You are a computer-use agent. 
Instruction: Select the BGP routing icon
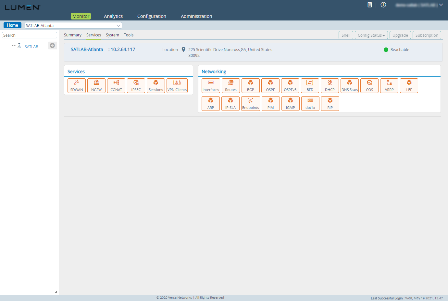tap(250, 85)
